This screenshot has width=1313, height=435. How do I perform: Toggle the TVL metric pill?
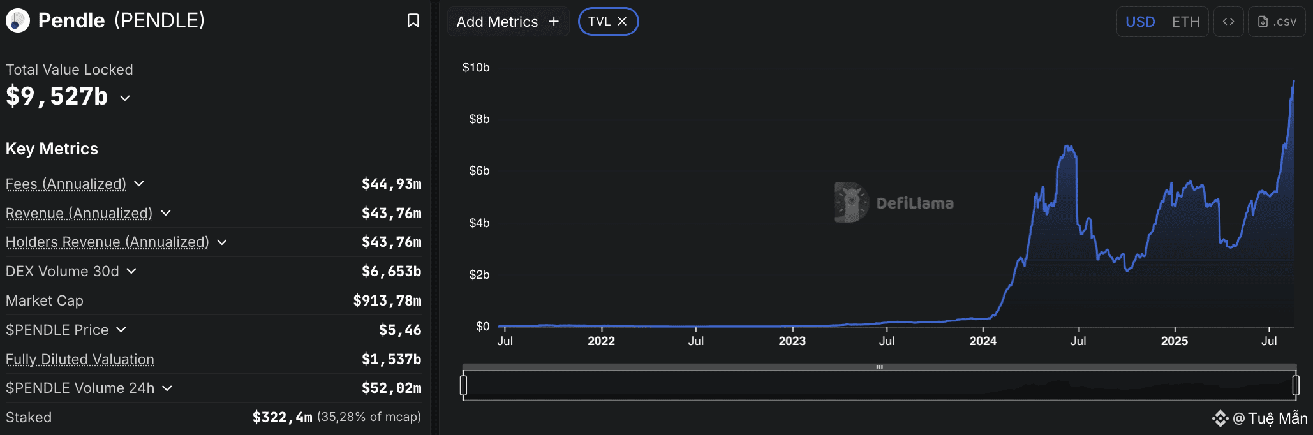point(599,21)
